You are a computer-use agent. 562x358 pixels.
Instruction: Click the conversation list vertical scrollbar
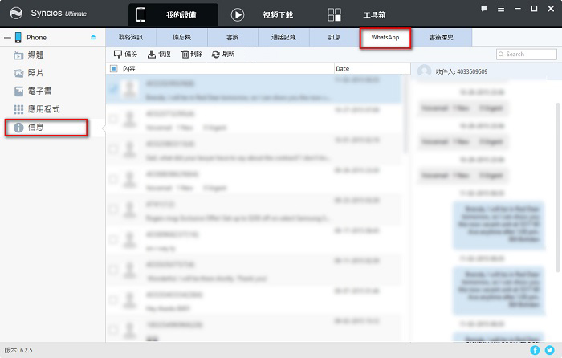406,114
